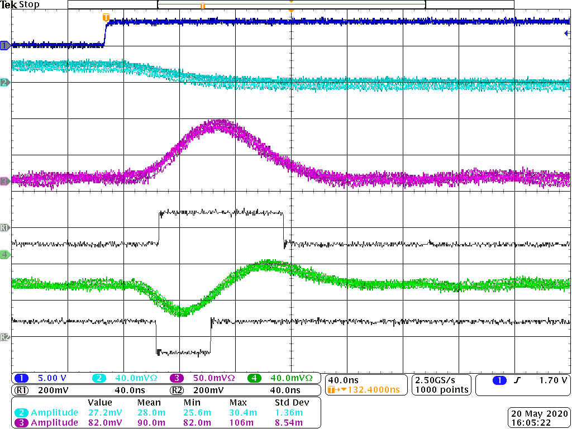Click the trigger source channel 1 badge
The height and width of the screenshot is (429, 572).
[499, 380]
